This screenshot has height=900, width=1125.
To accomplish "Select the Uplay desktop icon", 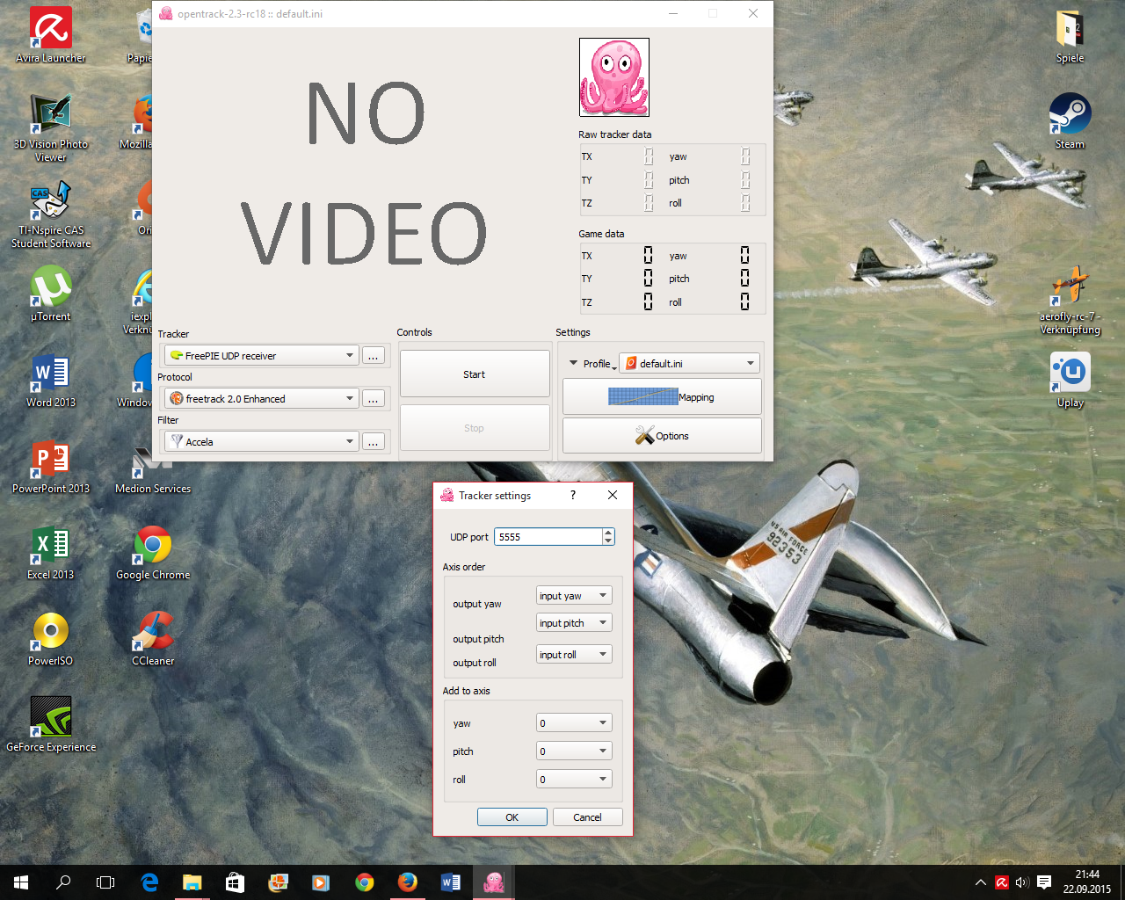I will [x=1070, y=380].
